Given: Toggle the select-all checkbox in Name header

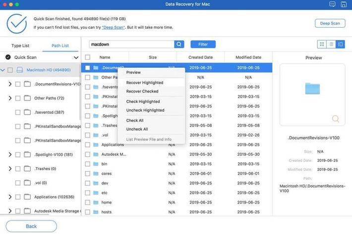Looking at the screenshot, I should coord(88,57).
